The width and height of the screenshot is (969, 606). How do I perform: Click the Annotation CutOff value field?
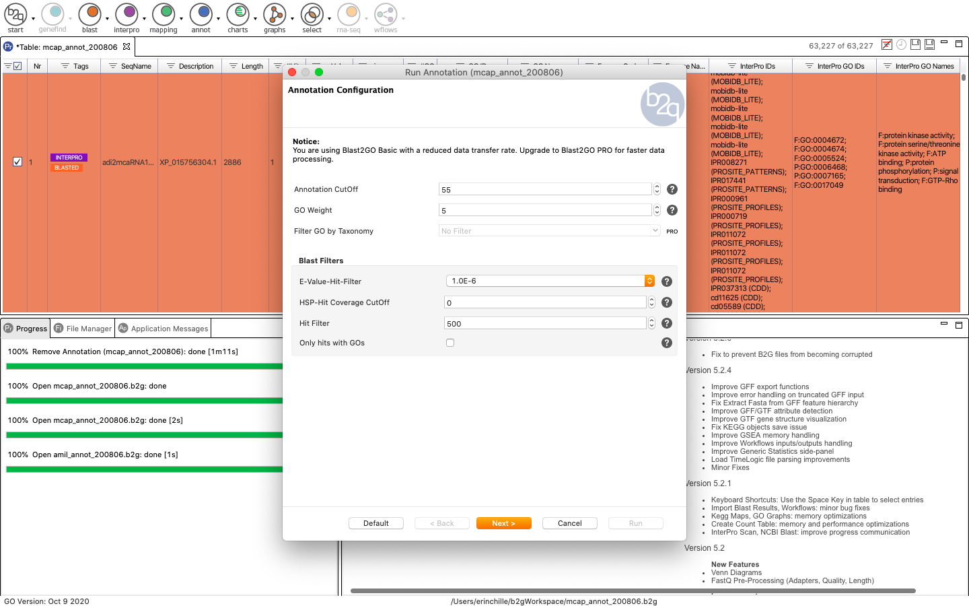click(x=545, y=189)
